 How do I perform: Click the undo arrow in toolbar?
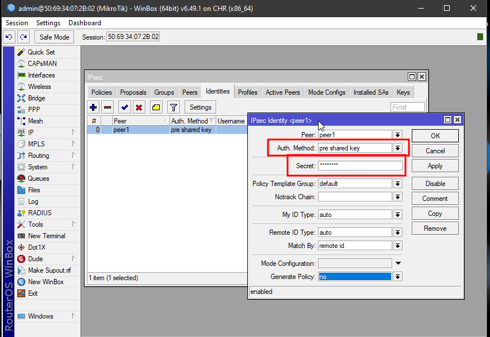click(x=9, y=37)
